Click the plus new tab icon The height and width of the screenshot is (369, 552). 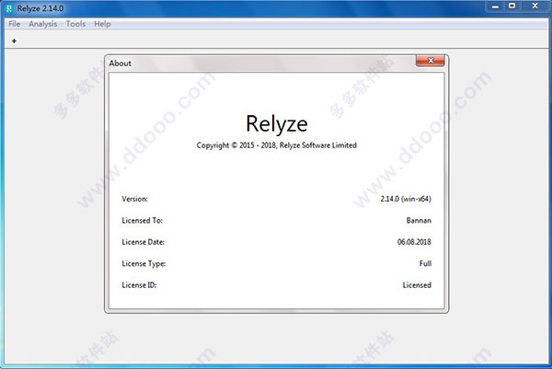tap(14, 41)
